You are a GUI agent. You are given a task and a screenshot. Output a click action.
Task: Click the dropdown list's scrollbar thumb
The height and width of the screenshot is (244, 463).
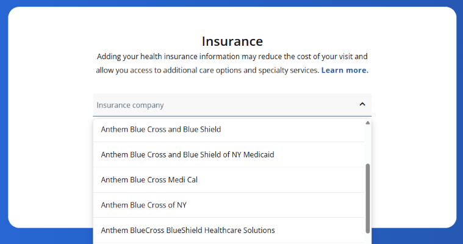[x=367, y=198]
